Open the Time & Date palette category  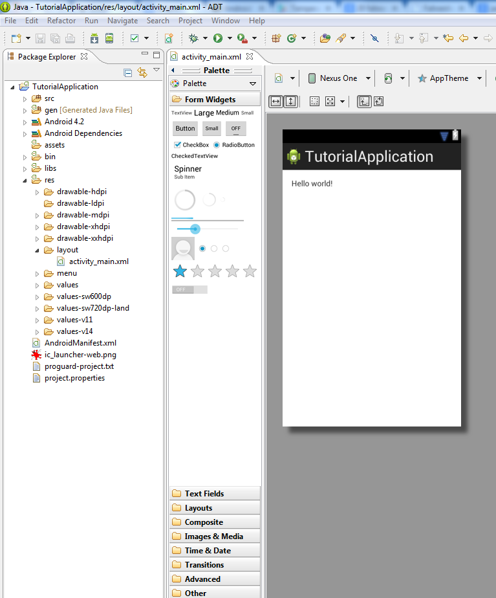(215, 551)
